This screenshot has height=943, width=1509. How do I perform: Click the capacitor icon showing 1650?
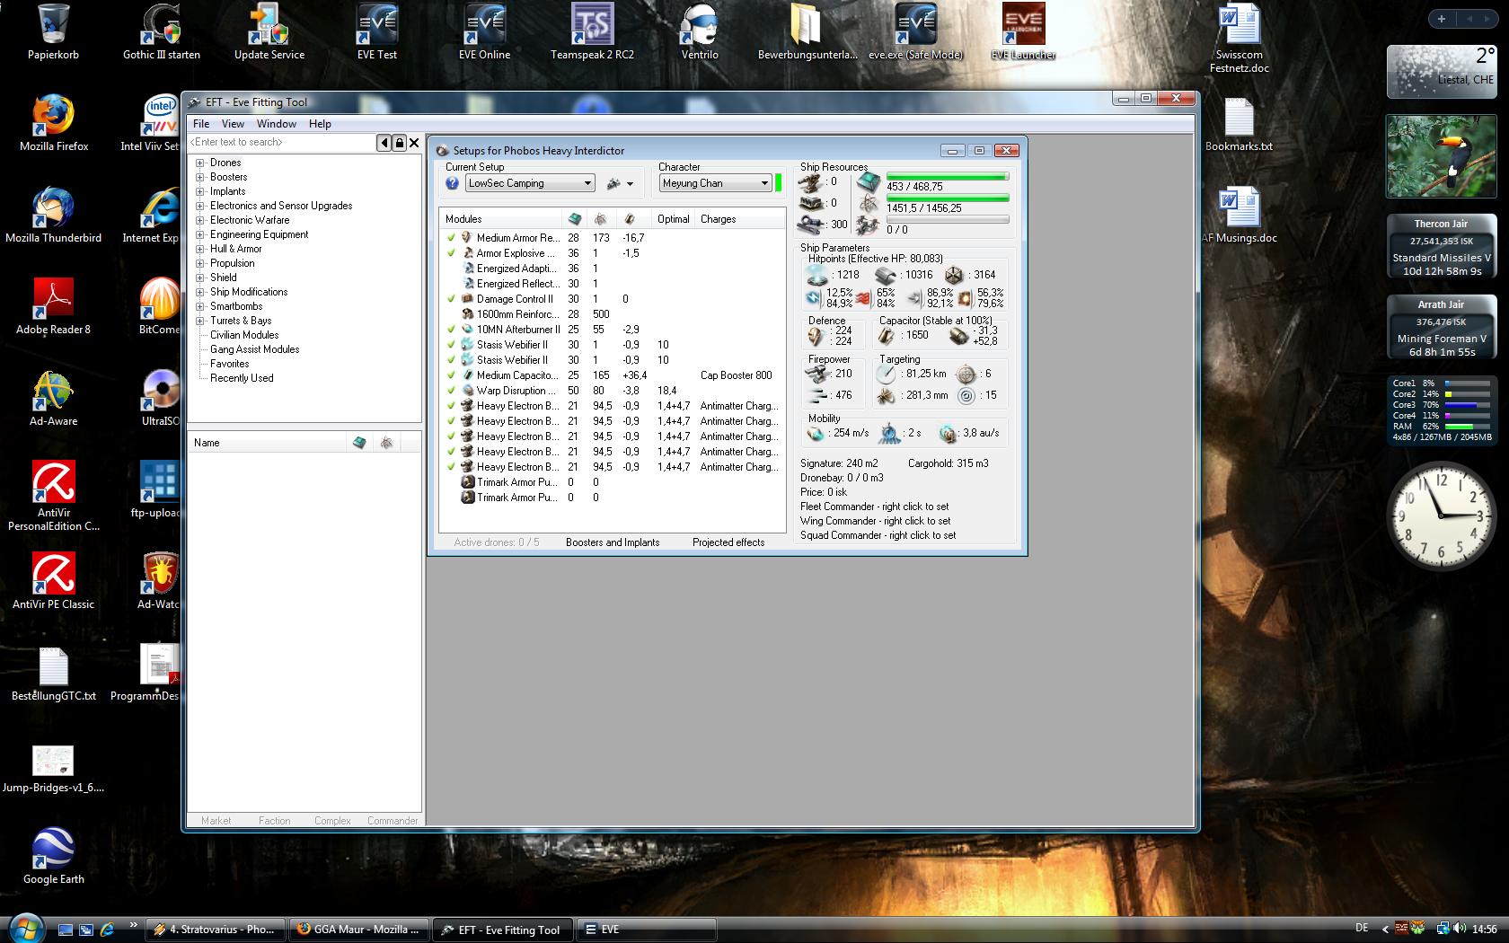[x=887, y=335]
